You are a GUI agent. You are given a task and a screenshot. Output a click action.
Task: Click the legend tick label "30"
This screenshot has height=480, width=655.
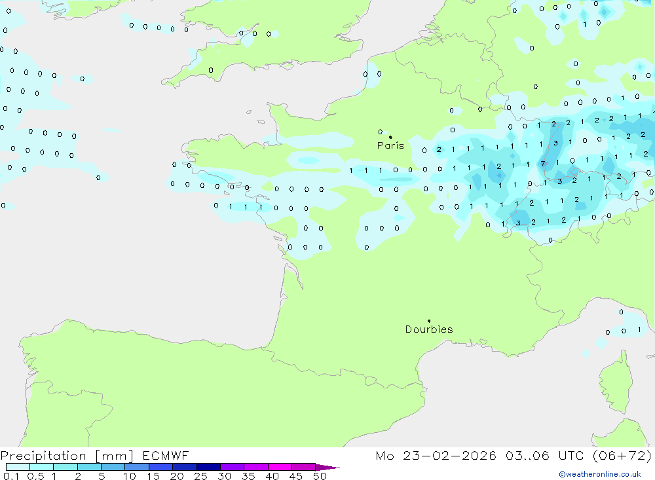[x=224, y=476]
